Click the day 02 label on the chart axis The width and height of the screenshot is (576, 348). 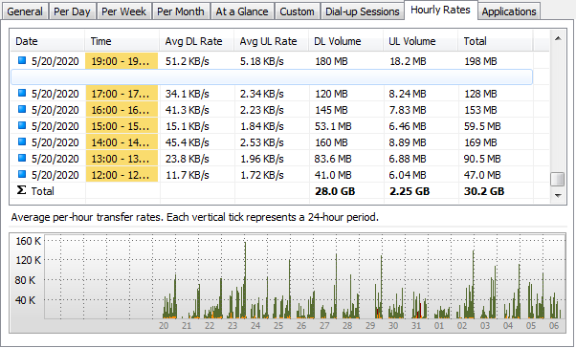pos(462,326)
